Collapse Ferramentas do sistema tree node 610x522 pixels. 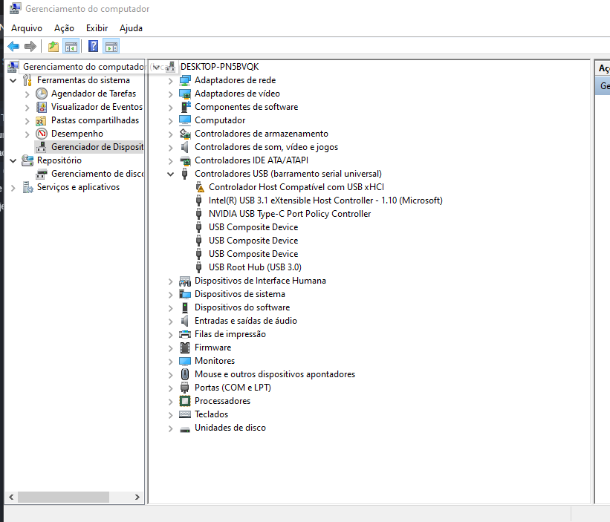(x=13, y=80)
